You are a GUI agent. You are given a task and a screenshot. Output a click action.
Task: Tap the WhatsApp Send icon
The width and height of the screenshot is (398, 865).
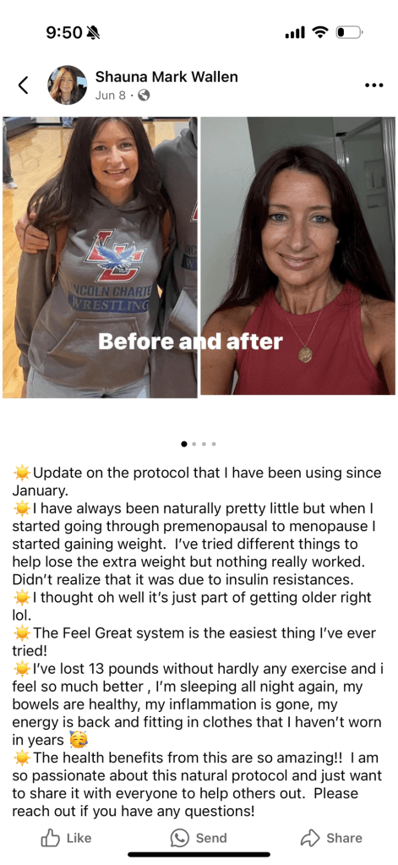180,838
